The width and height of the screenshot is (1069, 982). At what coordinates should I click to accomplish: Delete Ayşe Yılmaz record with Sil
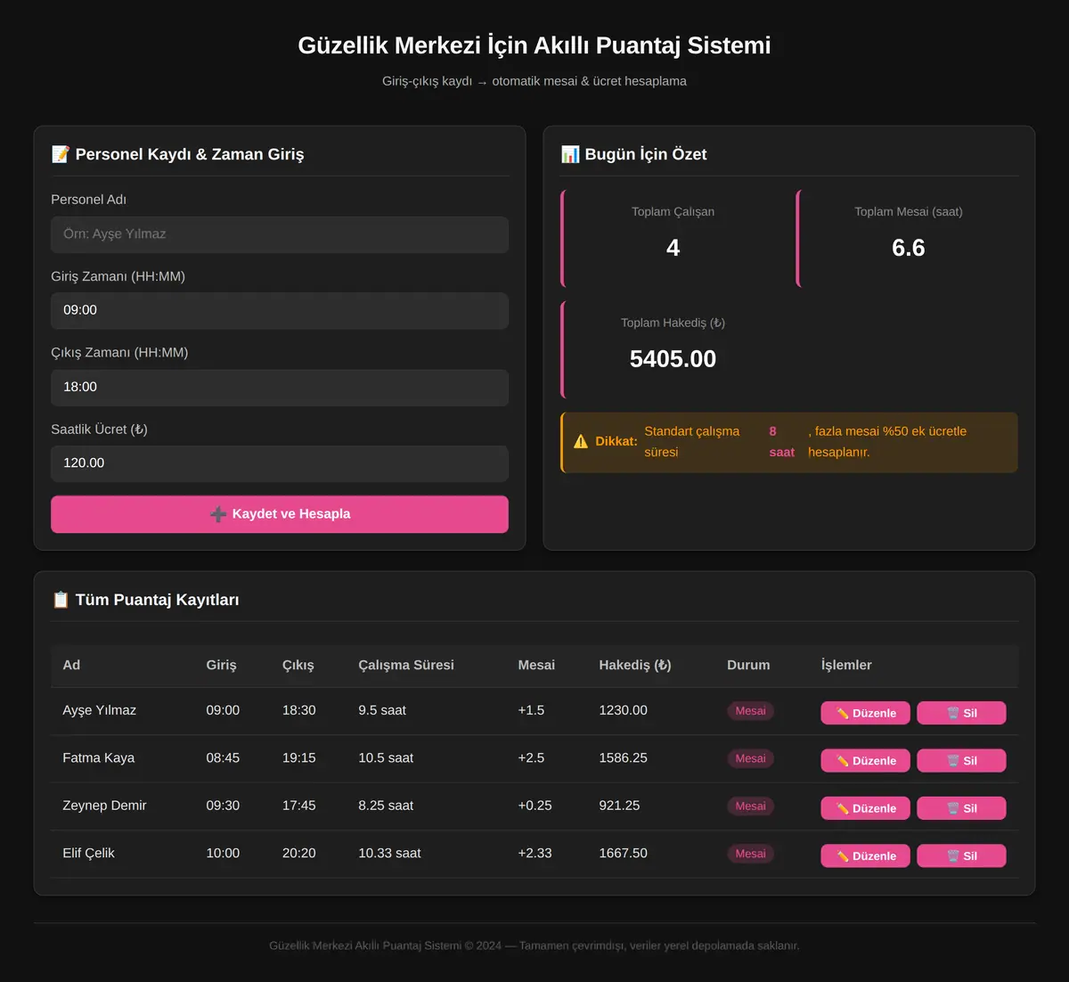tap(962, 713)
